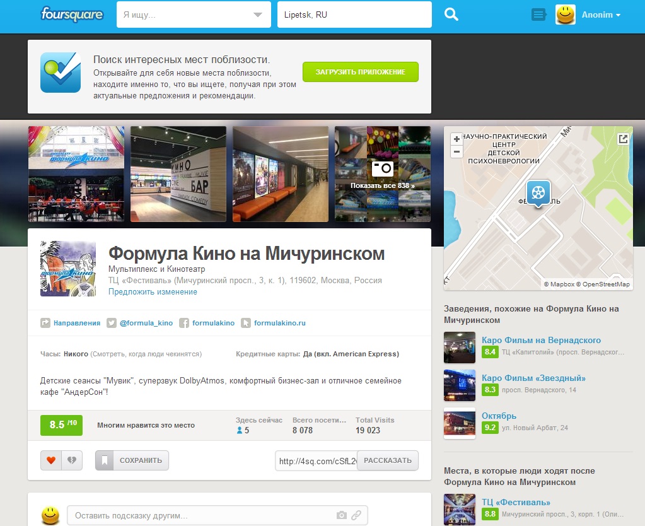Click the Total Visits value 19 023
The height and width of the screenshot is (526, 645).
click(x=368, y=431)
